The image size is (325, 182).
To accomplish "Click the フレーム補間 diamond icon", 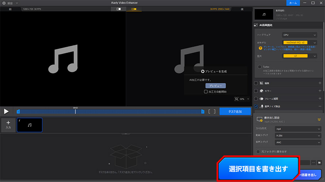I will pos(261,99).
